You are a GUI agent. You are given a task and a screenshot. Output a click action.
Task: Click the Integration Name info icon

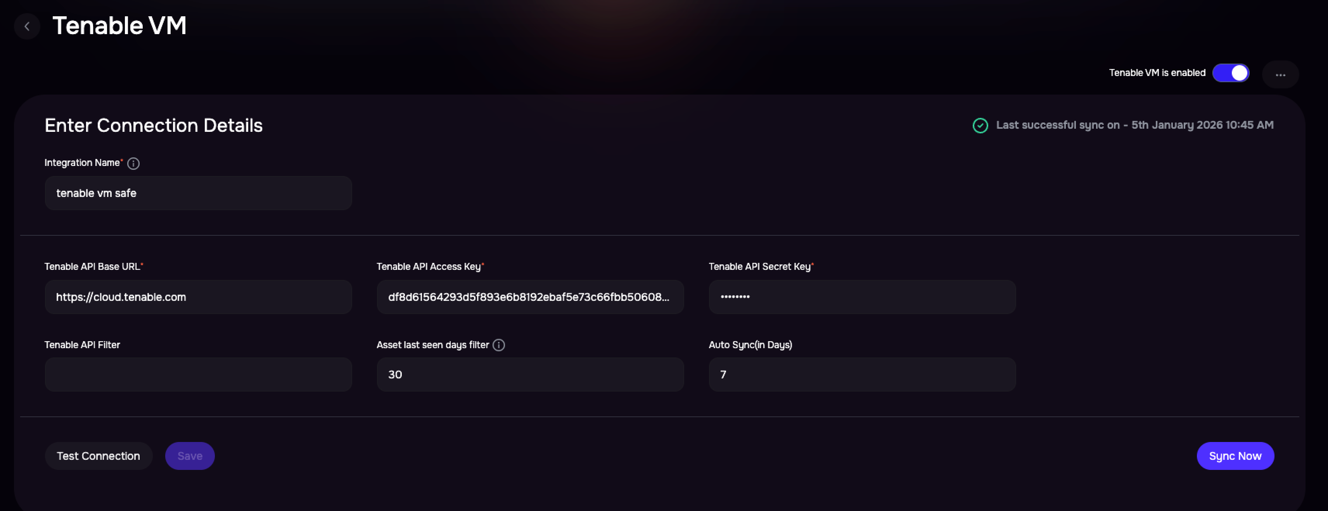(x=133, y=163)
